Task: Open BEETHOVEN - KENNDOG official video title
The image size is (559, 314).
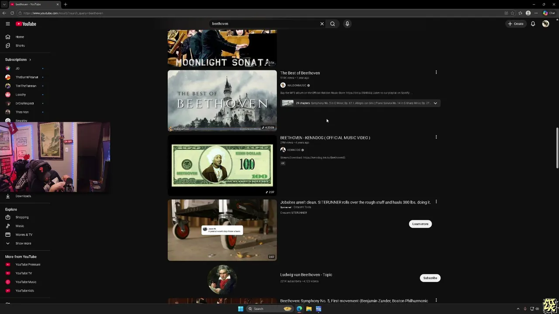Action: pos(325,138)
